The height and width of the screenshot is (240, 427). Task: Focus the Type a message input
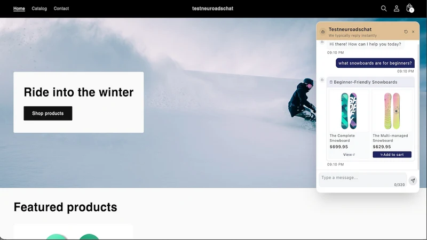[363, 180]
